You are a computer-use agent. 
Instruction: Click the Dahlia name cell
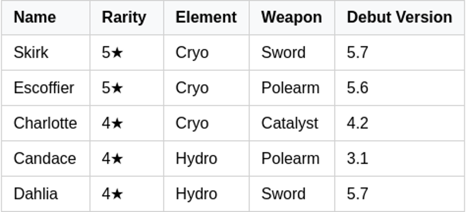click(x=35, y=193)
